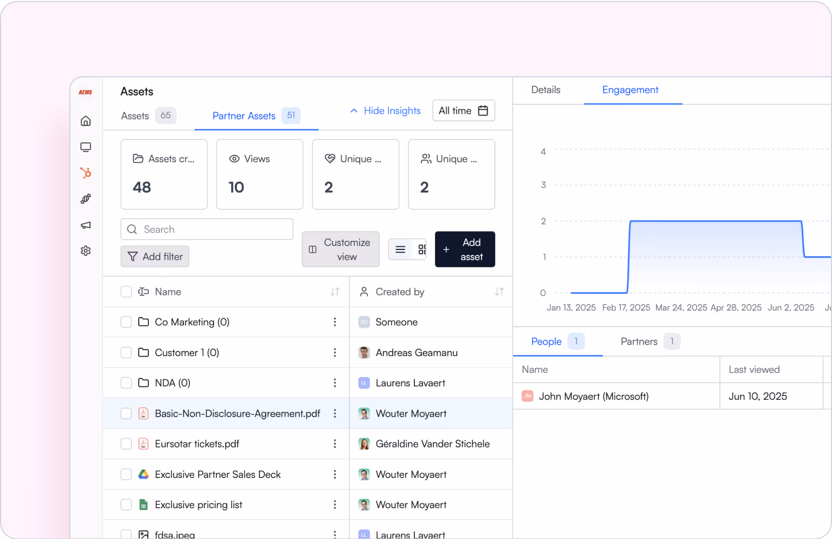Open more options for Exclusive Partner Sales Deck

335,474
